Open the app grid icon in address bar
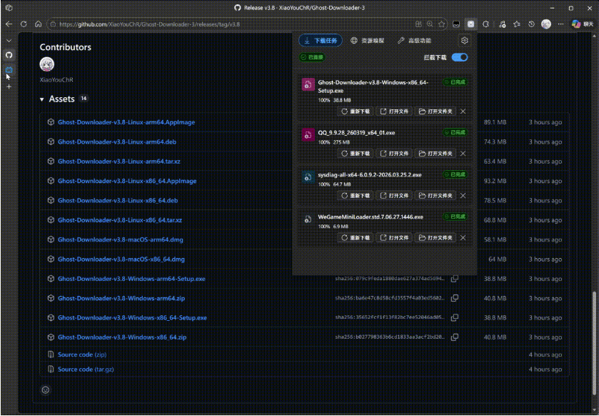The width and height of the screenshot is (599, 416). (418, 24)
